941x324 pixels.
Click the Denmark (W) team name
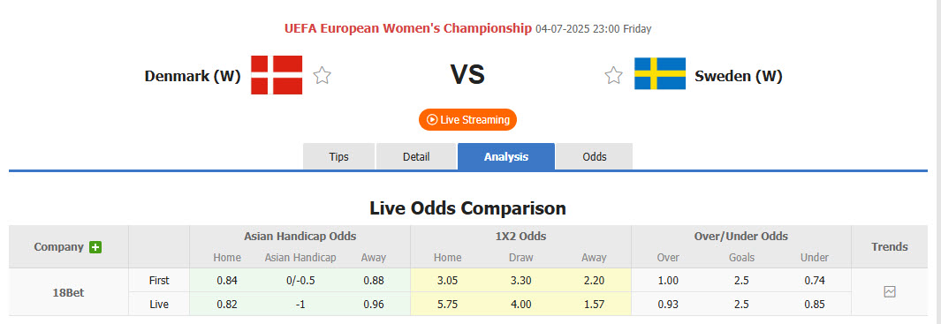coord(193,76)
